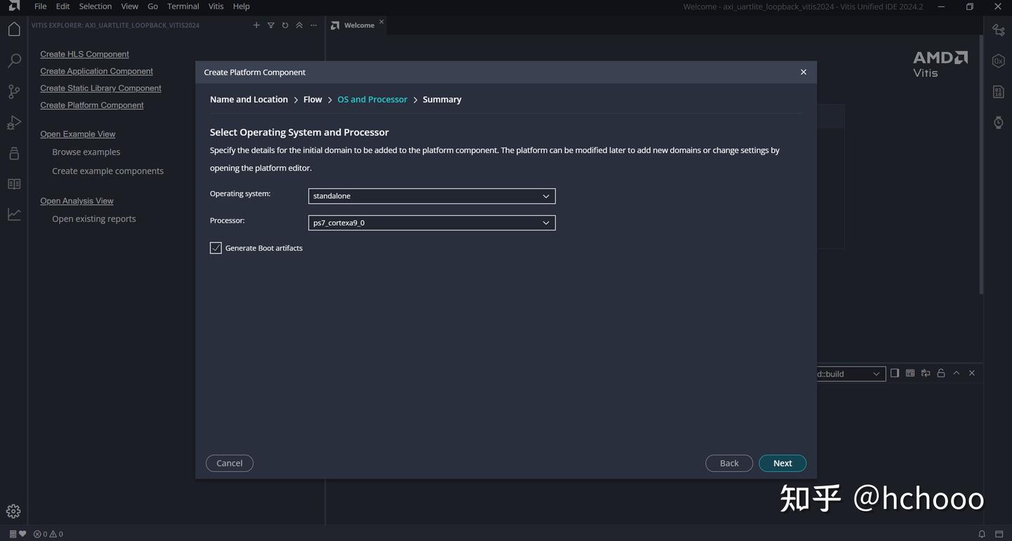The width and height of the screenshot is (1012, 541).
Task: Click the watch-shaped icon in the right sidebar
Action: pyautogui.click(x=999, y=122)
